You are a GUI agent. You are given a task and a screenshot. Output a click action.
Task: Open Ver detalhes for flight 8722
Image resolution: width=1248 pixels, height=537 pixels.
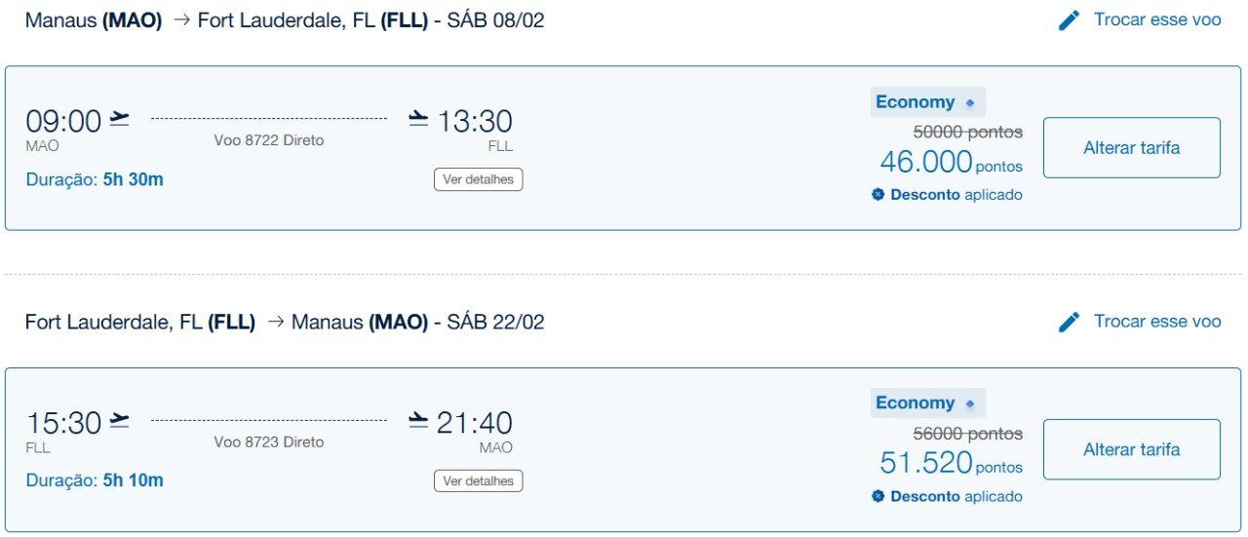pyautogui.click(x=478, y=179)
